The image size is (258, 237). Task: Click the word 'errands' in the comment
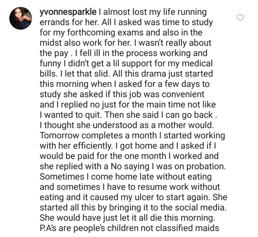click(54, 22)
